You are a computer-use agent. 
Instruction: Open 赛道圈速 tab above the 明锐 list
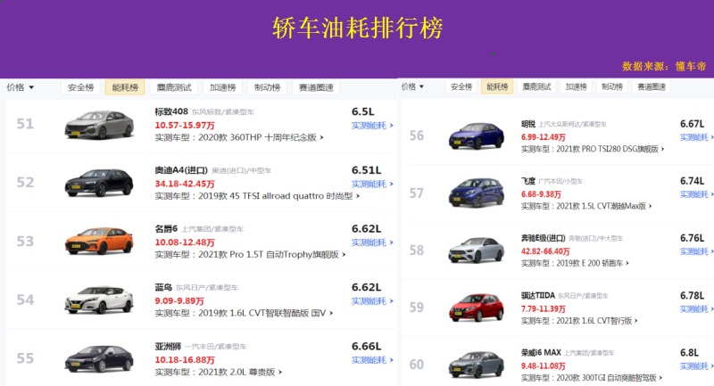coord(651,86)
